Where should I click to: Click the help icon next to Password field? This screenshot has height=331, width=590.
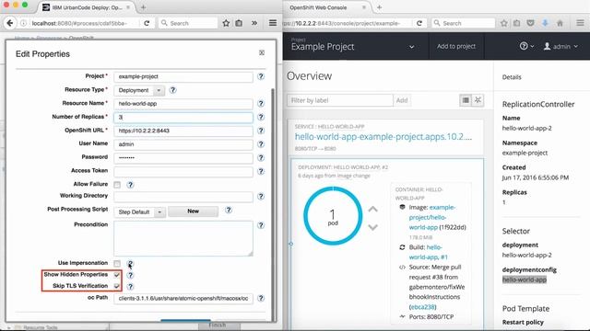pos(261,158)
